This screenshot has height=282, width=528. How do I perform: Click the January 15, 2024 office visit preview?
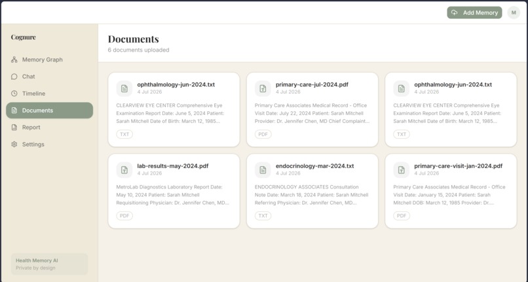click(x=449, y=195)
